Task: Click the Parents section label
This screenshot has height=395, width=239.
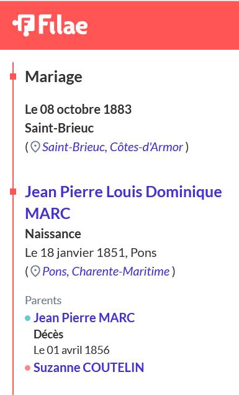Action: coord(43,300)
